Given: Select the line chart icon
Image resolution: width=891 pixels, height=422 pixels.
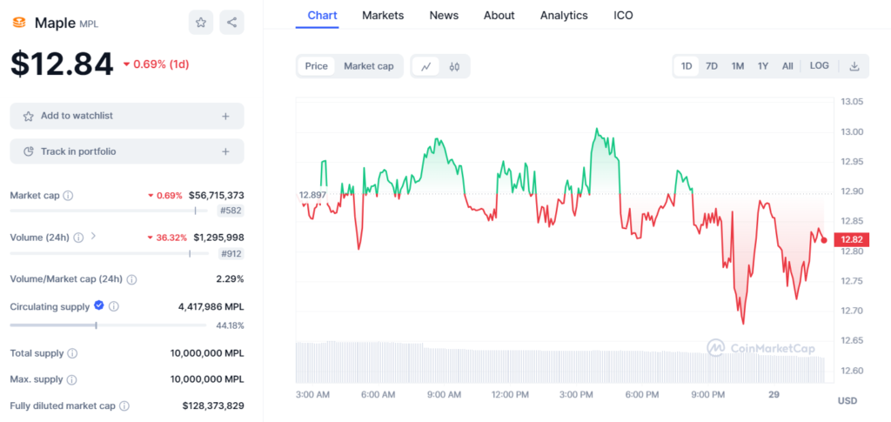Looking at the screenshot, I should 425,66.
